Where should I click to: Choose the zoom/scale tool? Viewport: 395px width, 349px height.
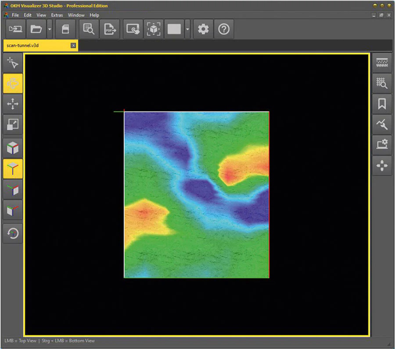pyautogui.click(x=13, y=124)
